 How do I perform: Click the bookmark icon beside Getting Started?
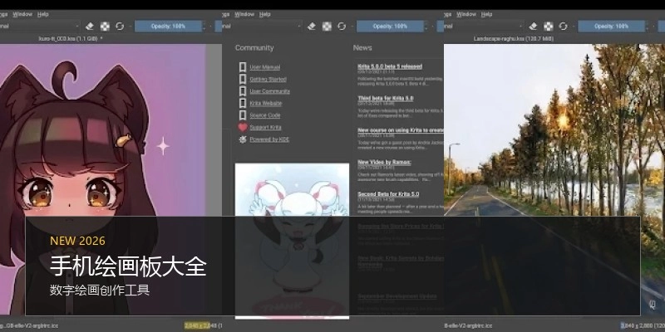pyautogui.click(x=243, y=79)
